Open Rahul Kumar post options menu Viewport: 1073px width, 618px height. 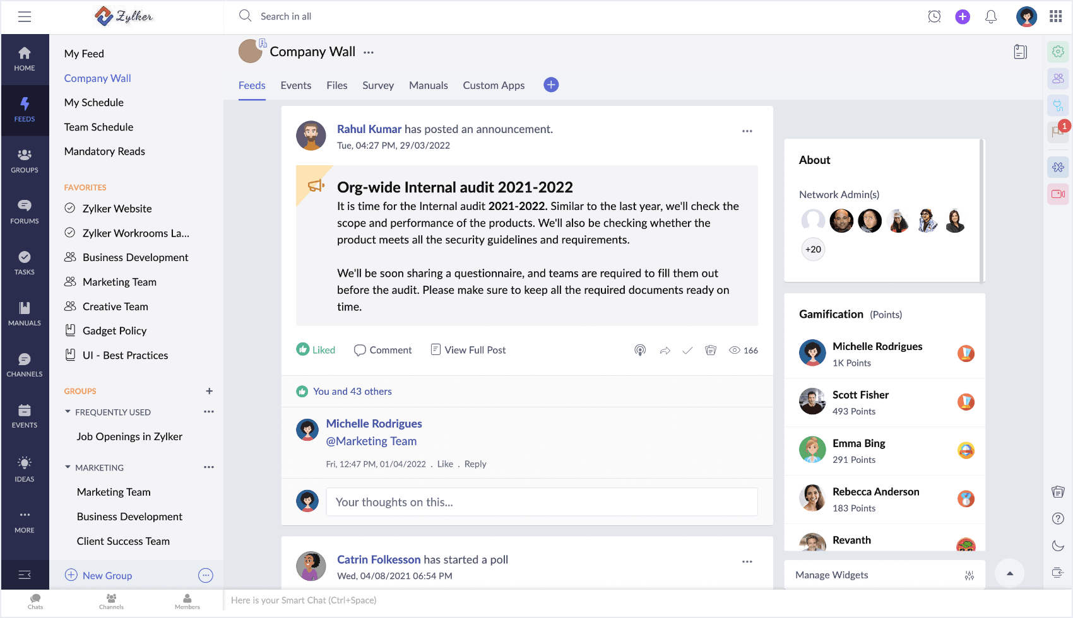(x=747, y=131)
